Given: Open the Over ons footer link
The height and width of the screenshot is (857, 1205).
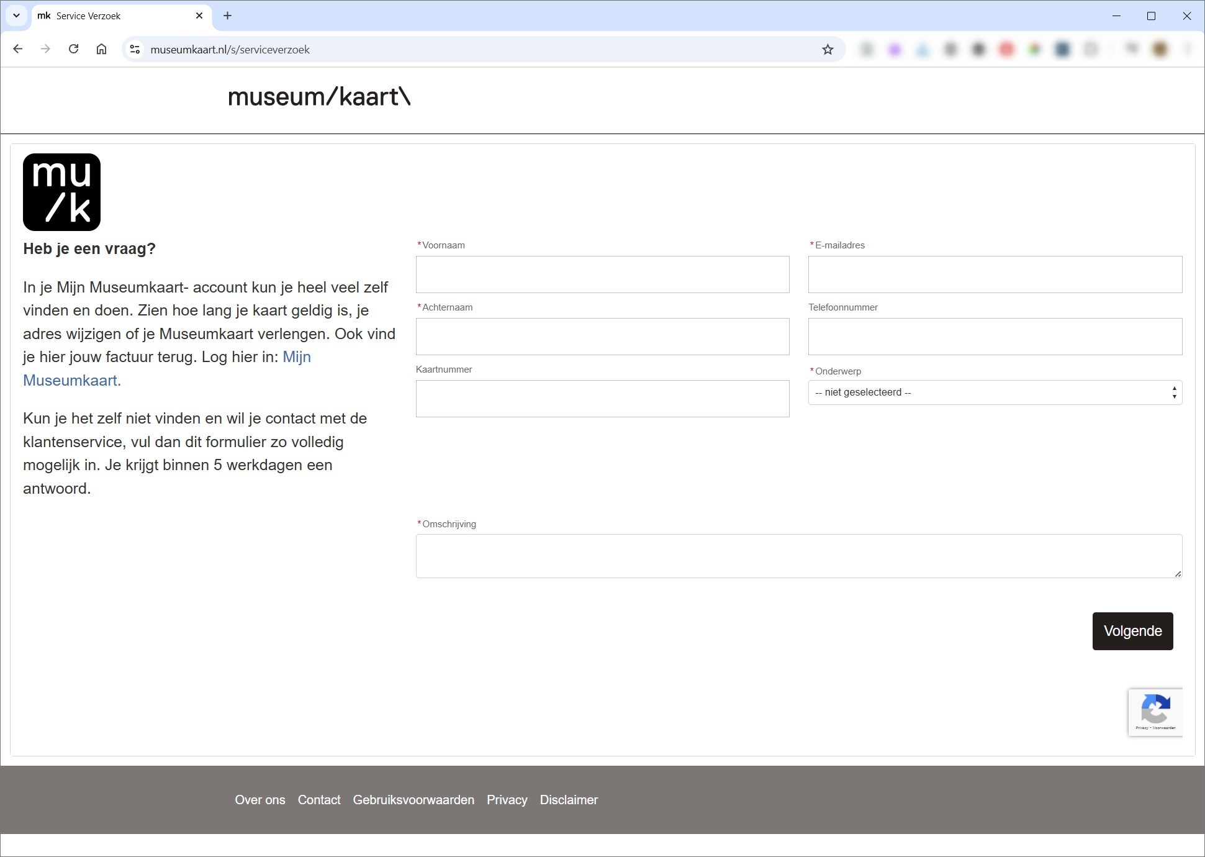Looking at the screenshot, I should coord(260,800).
